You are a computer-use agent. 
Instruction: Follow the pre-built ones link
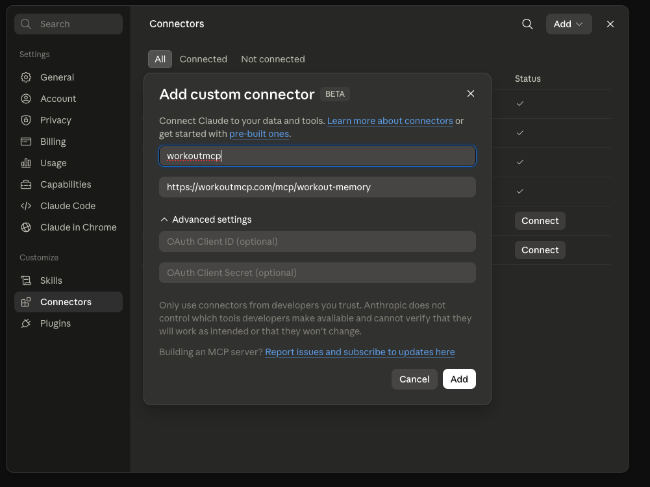pos(259,134)
